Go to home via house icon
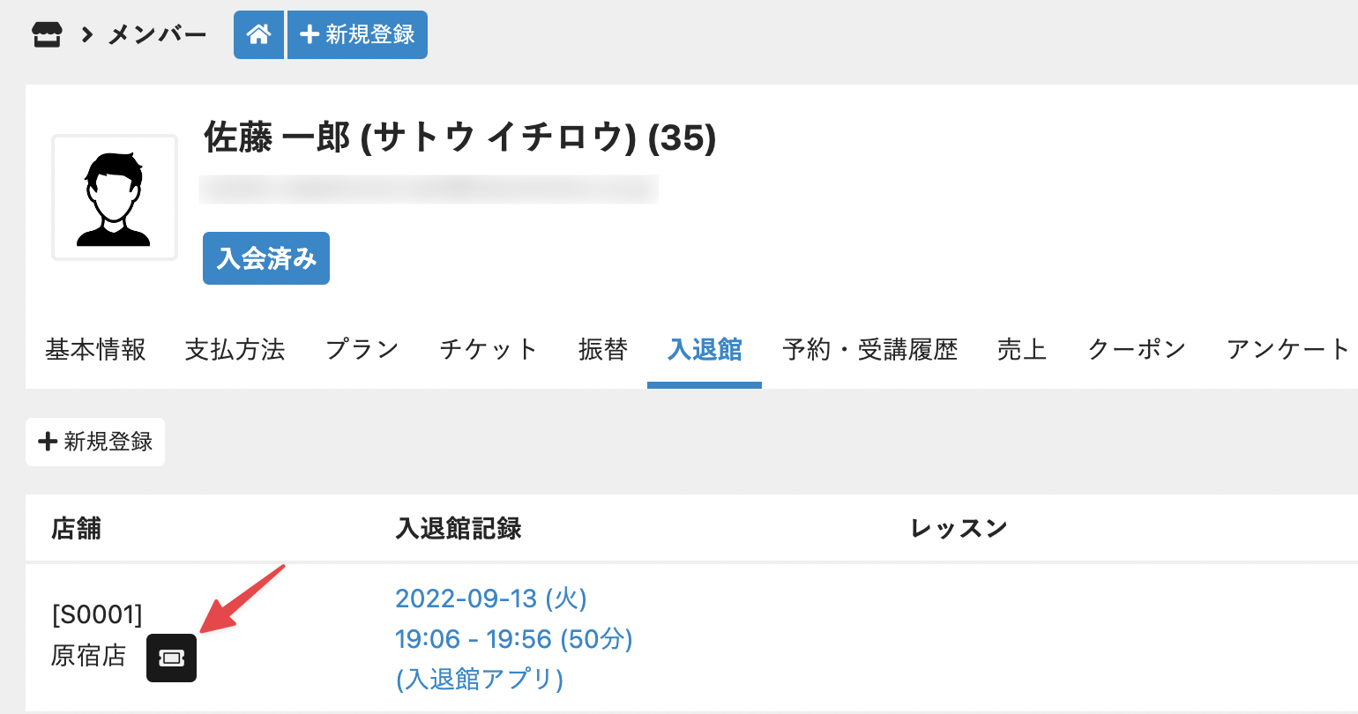Image resolution: width=1358 pixels, height=714 pixels. pos(258,35)
